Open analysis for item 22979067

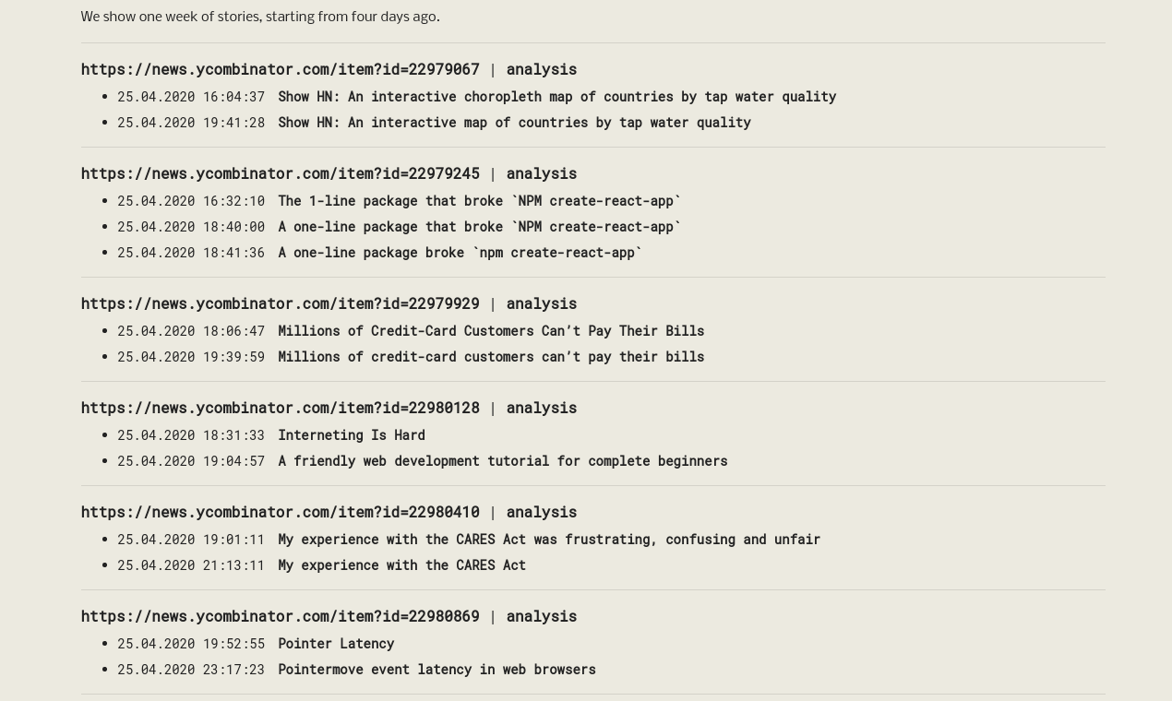(542, 69)
